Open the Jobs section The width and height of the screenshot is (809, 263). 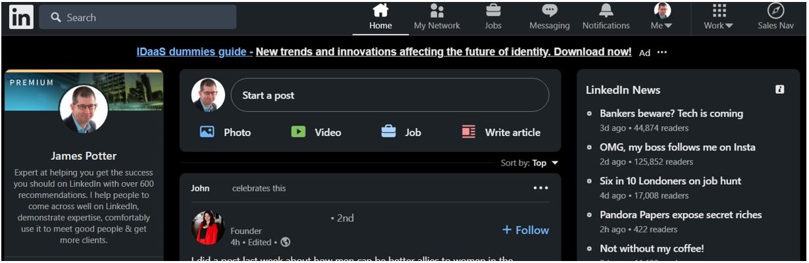point(493,18)
